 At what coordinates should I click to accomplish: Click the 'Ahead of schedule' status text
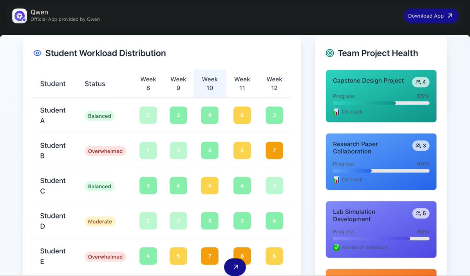pyautogui.click(x=364, y=247)
